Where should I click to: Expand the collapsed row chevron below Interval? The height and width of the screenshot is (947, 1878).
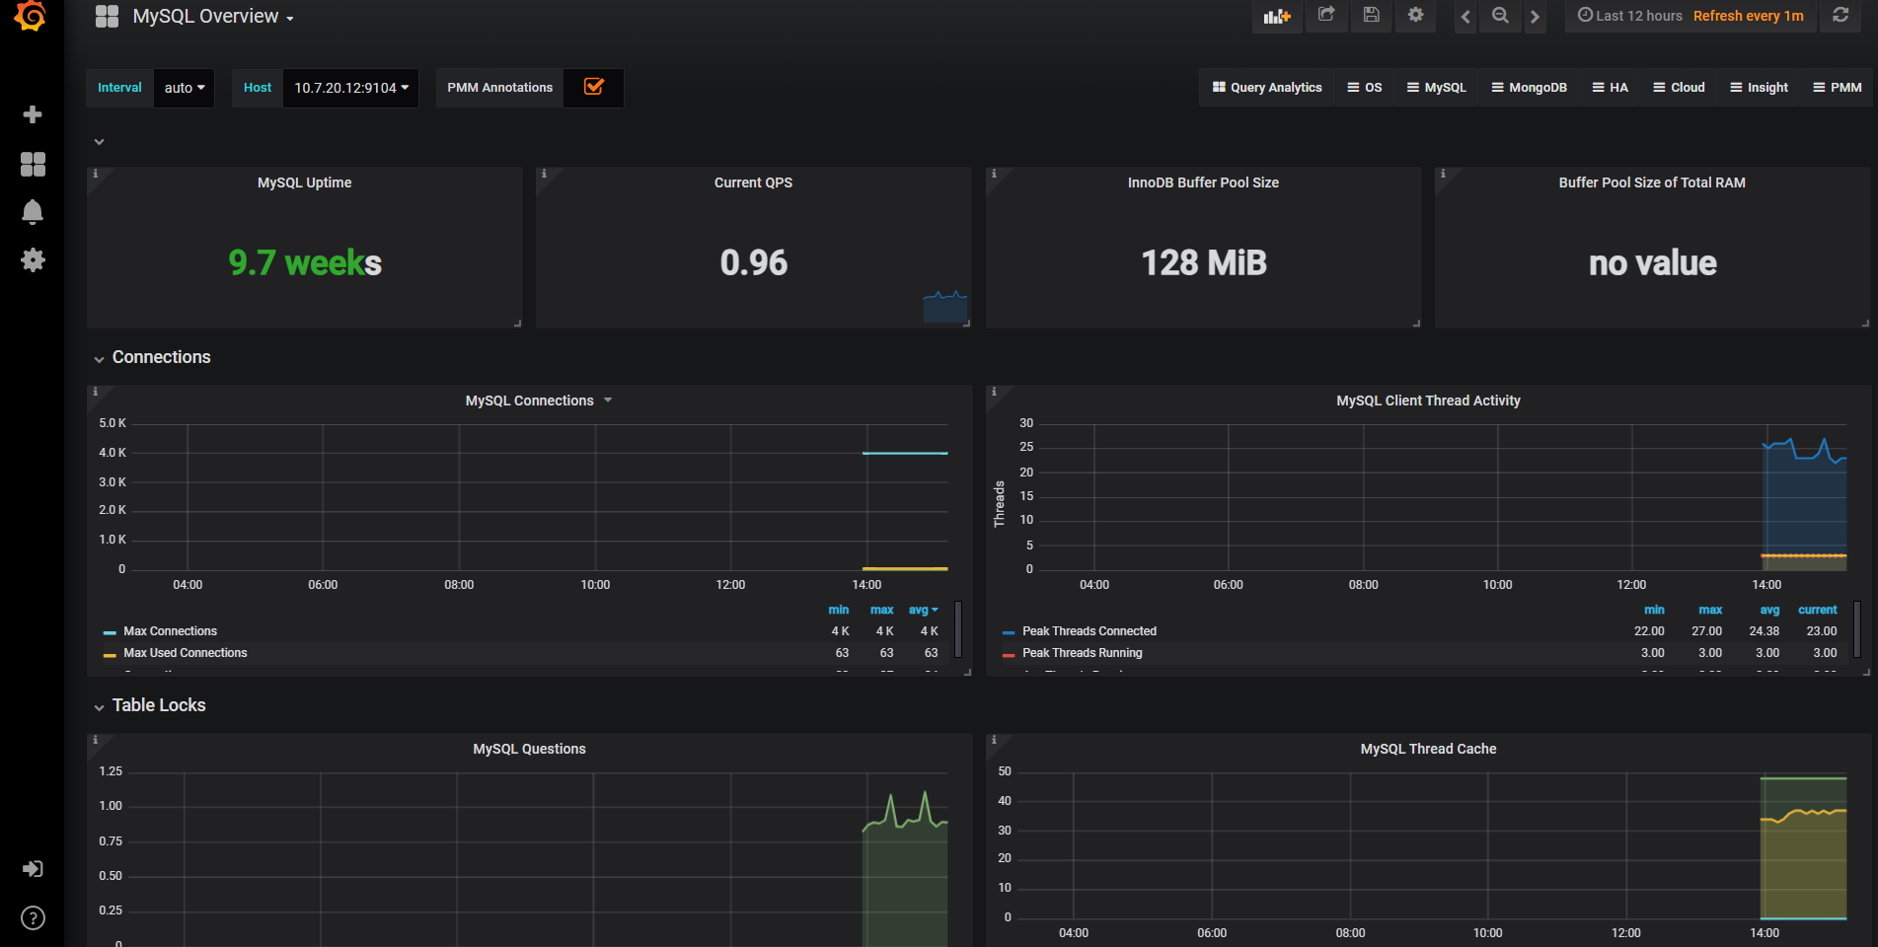[99, 142]
